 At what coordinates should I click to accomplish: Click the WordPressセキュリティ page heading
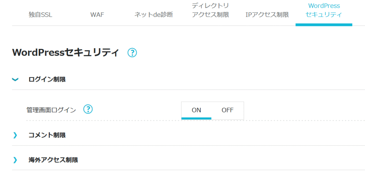tap(66, 53)
